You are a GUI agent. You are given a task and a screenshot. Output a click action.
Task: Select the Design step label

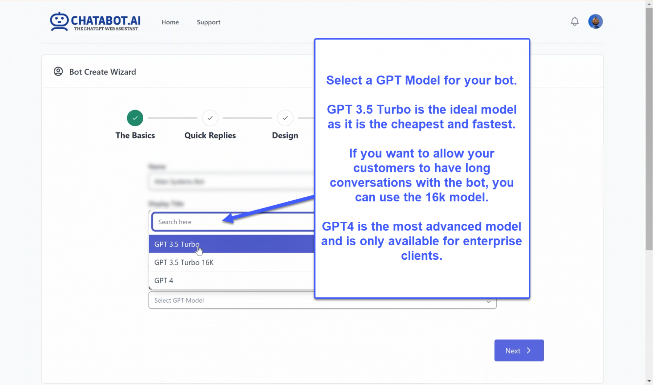tap(285, 135)
